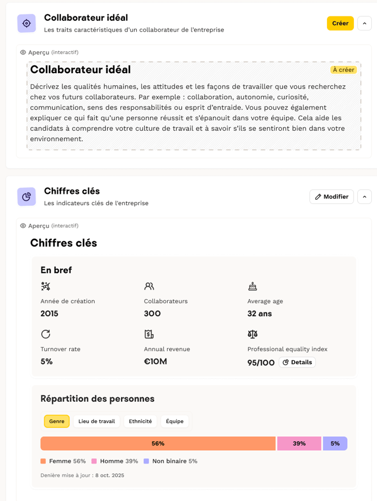Click the confetti icon above Année de création

[x=46, y=286]
